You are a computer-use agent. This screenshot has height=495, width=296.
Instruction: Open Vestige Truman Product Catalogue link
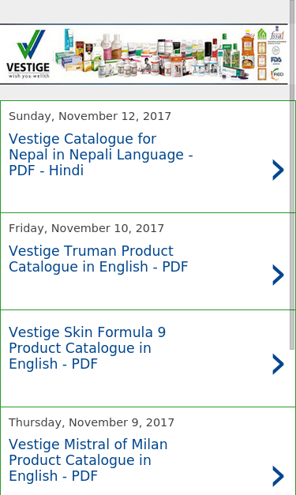98,259
